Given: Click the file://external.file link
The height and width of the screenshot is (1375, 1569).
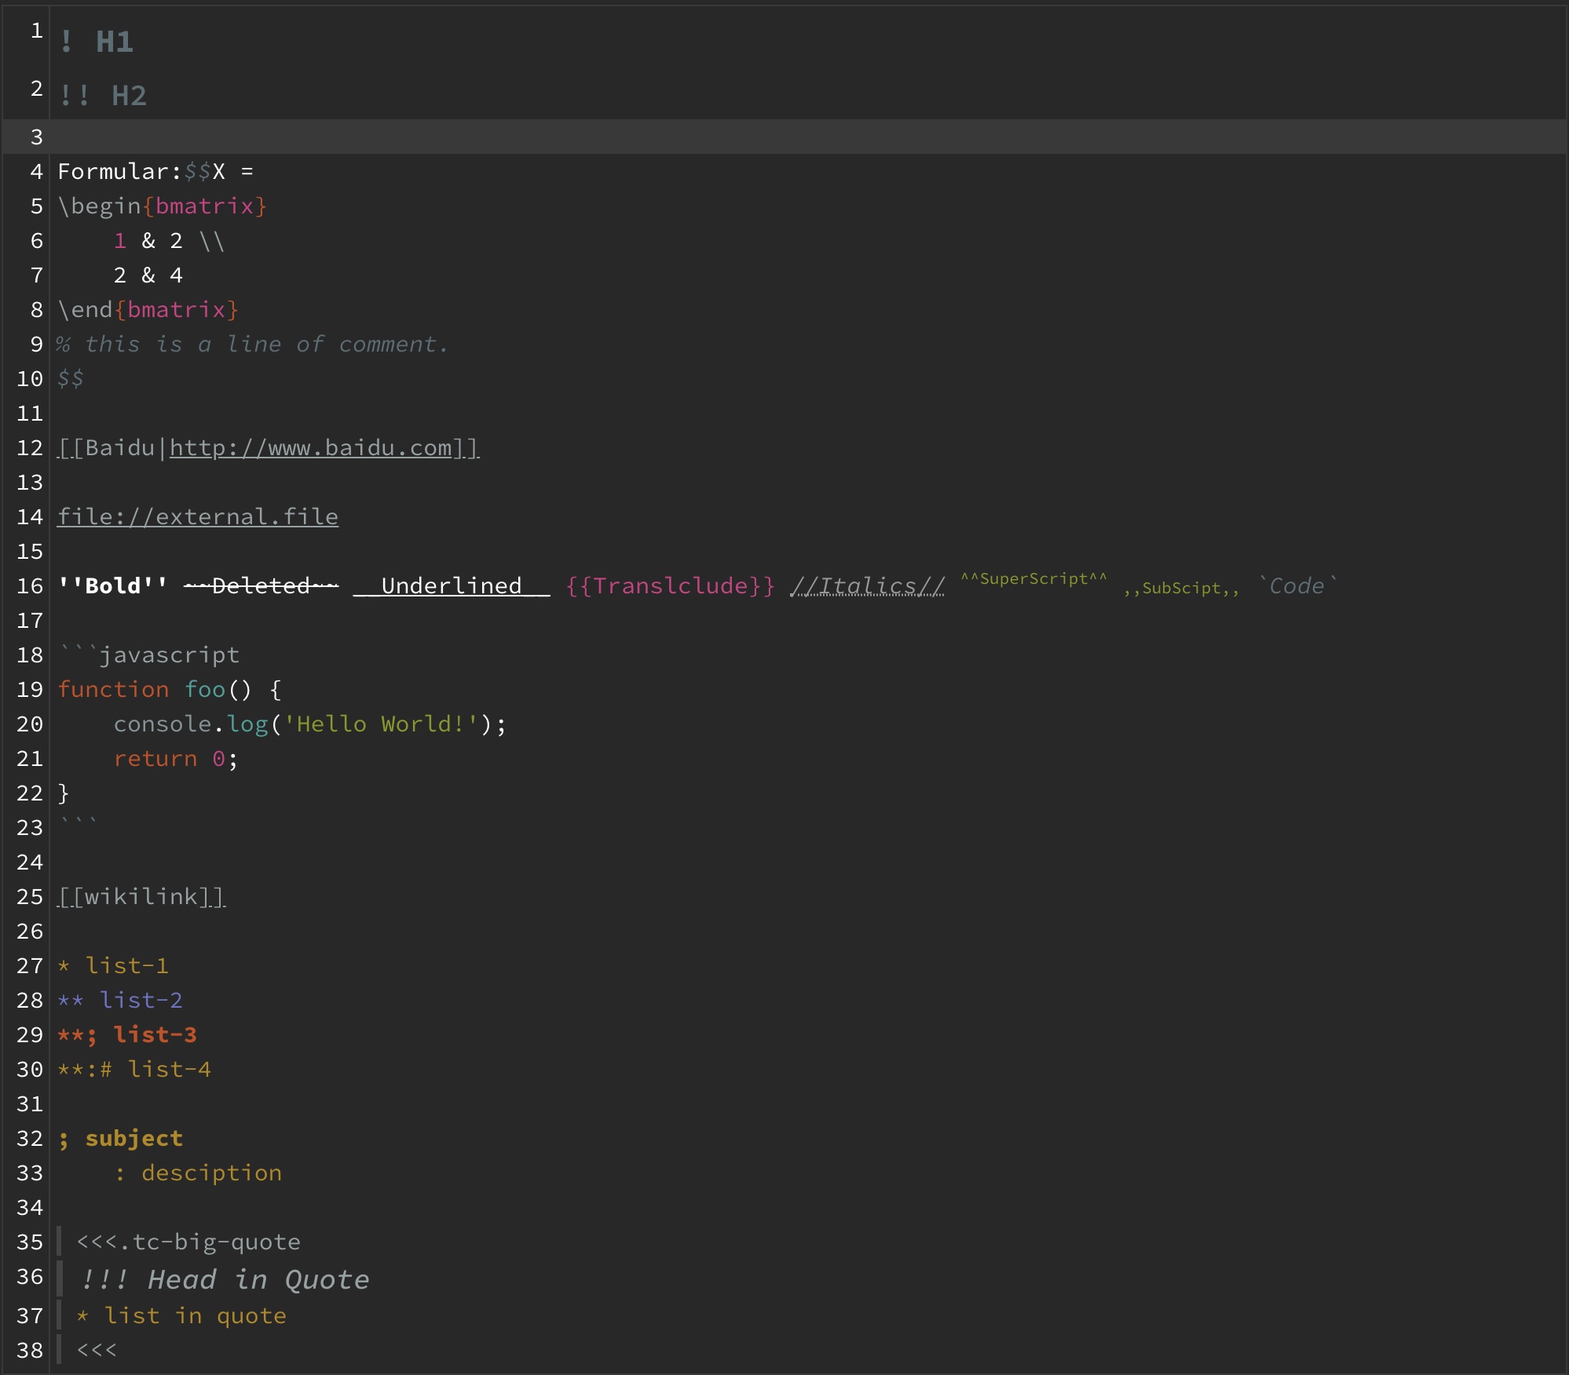Looking at the screenshot, I should tap(198, 517).
